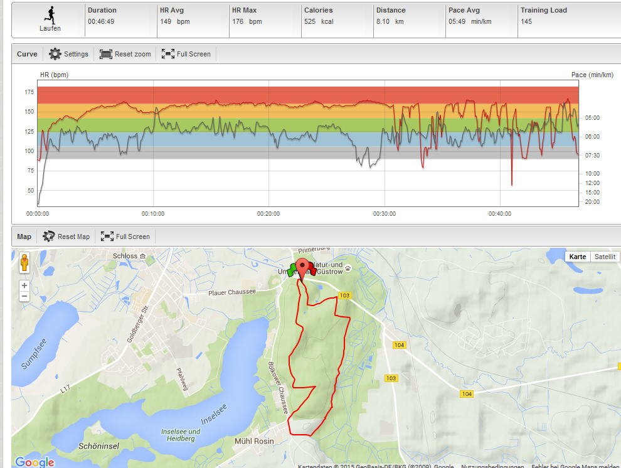Click the Settings button label

[76, 54]
